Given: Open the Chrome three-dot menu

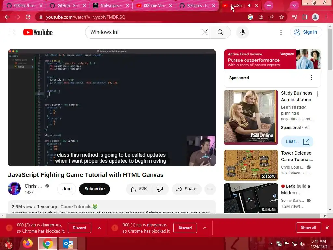Looking at the screenshot, I should (x=326, y=17).
